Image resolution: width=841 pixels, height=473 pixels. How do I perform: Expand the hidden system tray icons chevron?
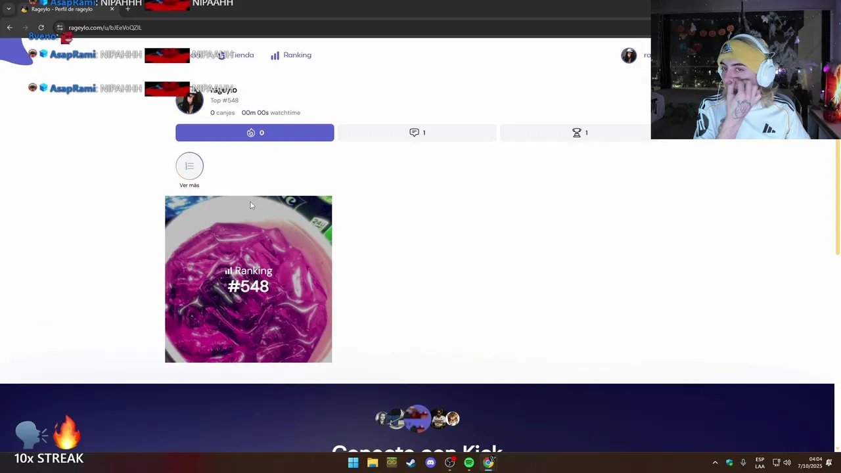coord(715,462)
